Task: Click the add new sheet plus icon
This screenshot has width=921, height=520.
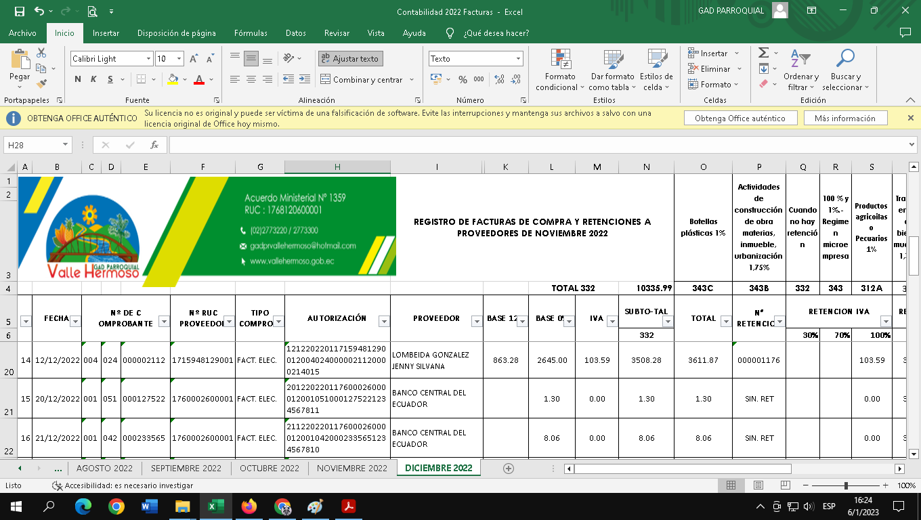Action: coord(509,469)
